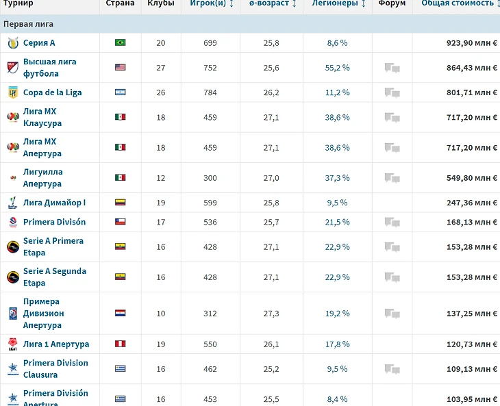Click the 549,80 млн € total value
Screen dimensions: 500x406
pyautogui.click(x=472, y=178)
